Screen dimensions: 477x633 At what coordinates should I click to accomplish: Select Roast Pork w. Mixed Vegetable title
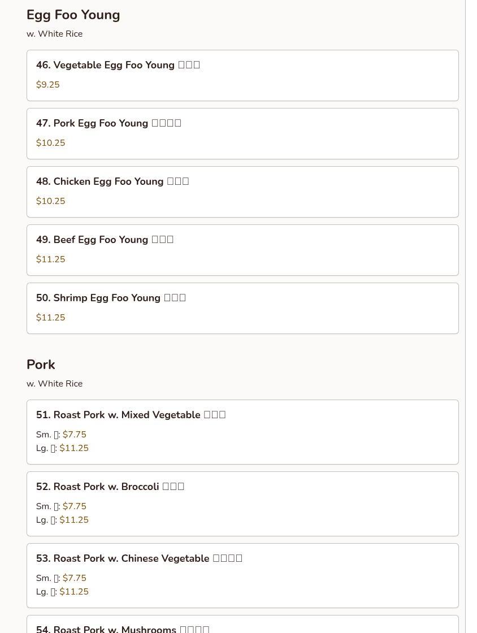(x=131, y=415)
